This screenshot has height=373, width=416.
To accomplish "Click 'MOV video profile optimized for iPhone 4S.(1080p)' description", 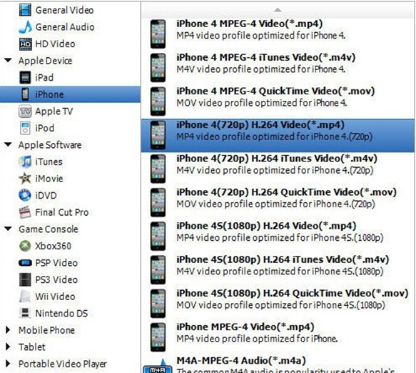I will 280,305.
